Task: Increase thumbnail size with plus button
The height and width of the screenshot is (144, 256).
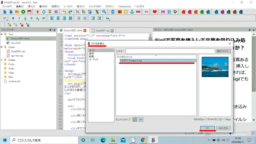Action: [141, 119]
